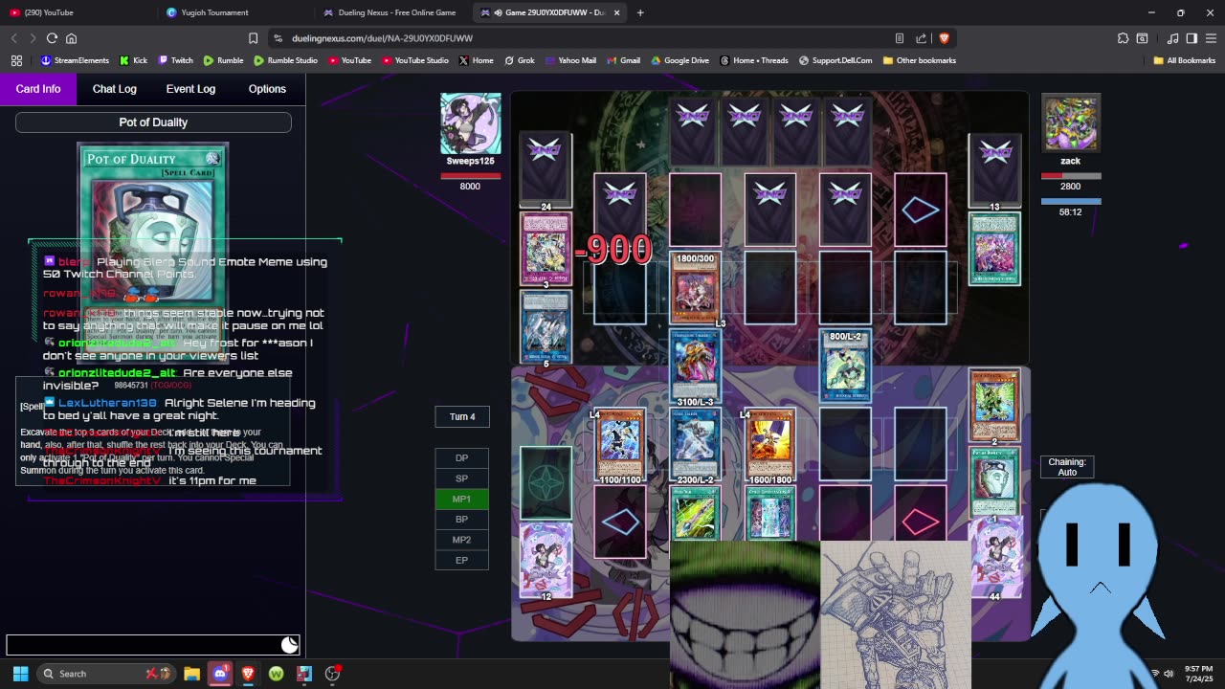Select opponent's 1800/300 monster card
Image resolution: width=1225 pixels, height=689 pixels.
point(696,287)
